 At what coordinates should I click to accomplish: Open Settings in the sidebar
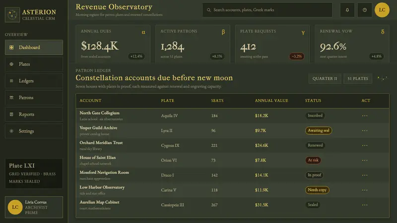tap(34, 131)
